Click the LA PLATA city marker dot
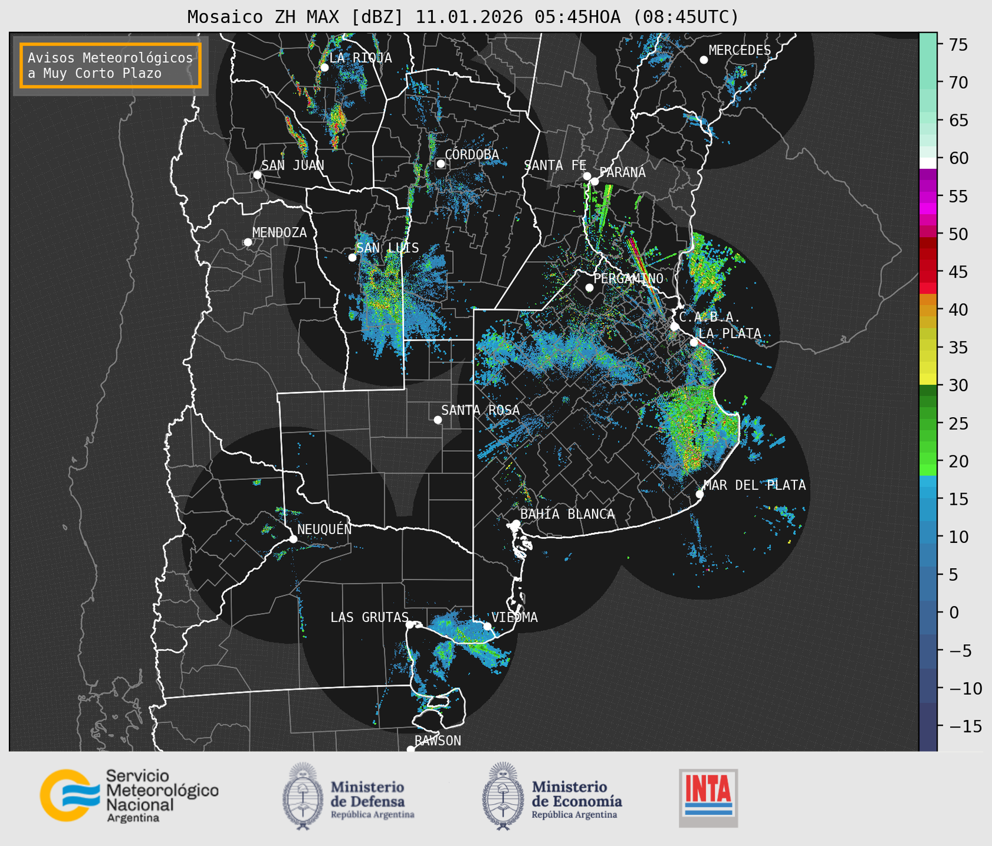This screenshot has width=992, height=846. coord(694,342)
